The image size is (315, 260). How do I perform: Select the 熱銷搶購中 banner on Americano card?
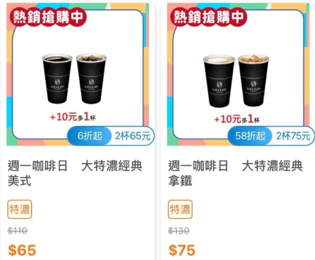point(48,17)
